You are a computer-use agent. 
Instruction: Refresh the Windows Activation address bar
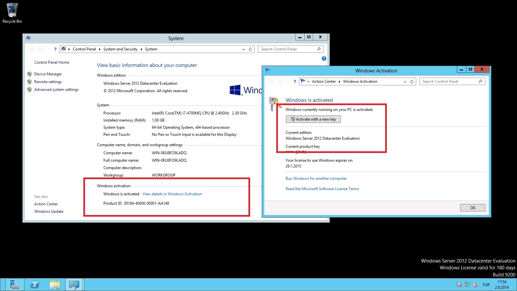click(x=412, y=81)
